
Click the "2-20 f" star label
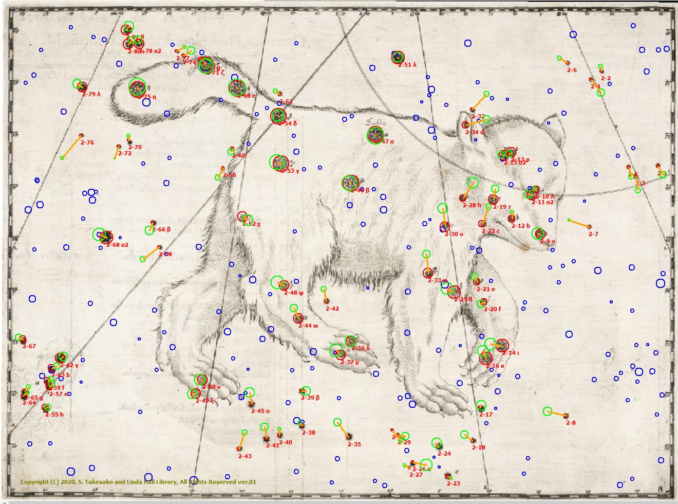492,309
